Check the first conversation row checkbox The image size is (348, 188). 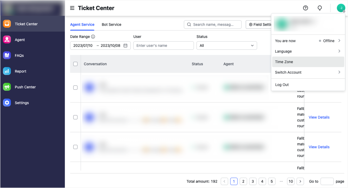tap(75, 88)
